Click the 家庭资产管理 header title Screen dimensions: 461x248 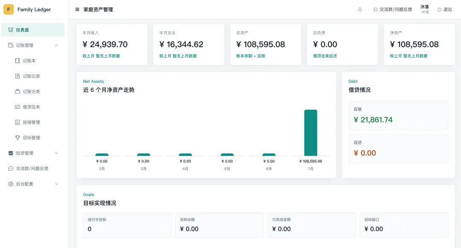click(x=98, y=9)
